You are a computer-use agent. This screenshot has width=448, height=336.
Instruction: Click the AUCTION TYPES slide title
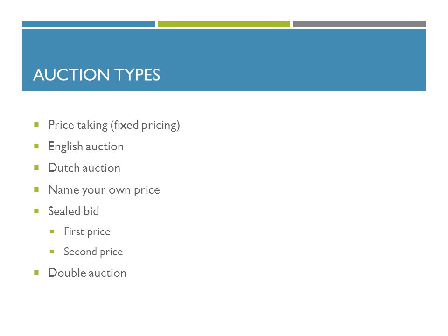tap(97, 75)
